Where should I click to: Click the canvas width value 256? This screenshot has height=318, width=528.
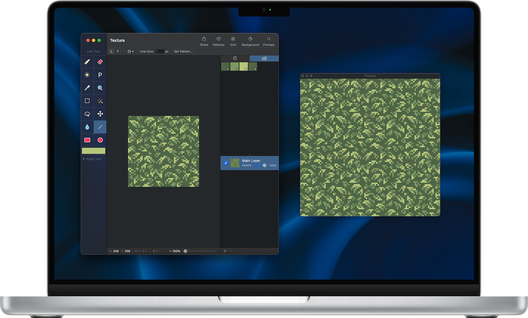point(116,251)
